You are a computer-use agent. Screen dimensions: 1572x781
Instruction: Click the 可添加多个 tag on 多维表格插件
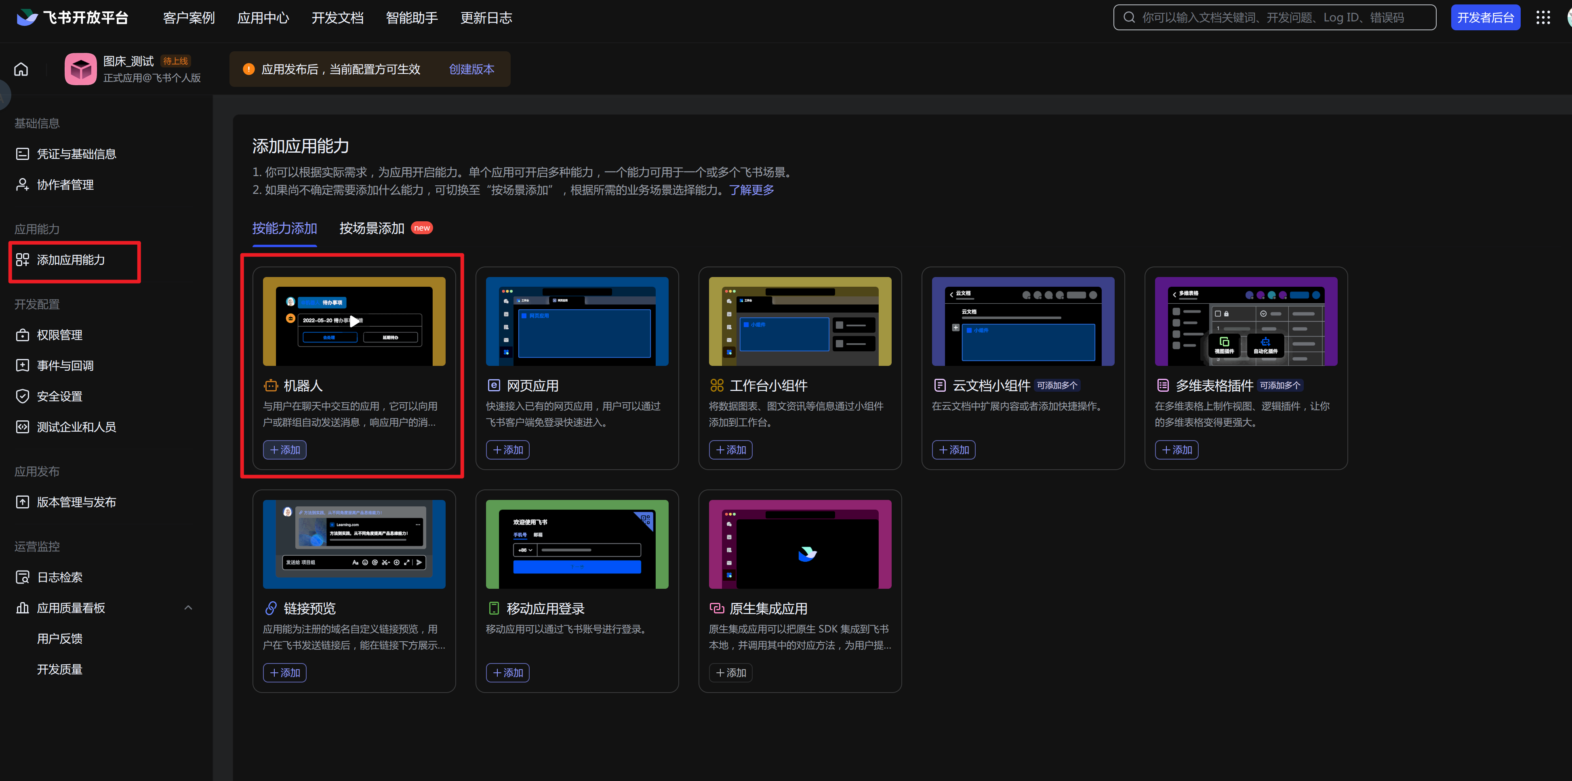pyautogui.click(x=1280, y=385)
